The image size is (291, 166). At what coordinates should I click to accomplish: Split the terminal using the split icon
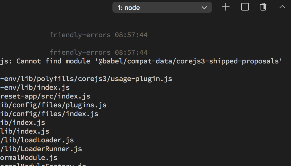[245, 7]
